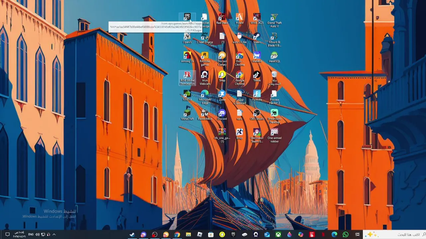The width and height of the screenshot is (426, 239).
Task: Launch the GeoGuessr Steam Edition shortcut
Action: tap(257, 136)
